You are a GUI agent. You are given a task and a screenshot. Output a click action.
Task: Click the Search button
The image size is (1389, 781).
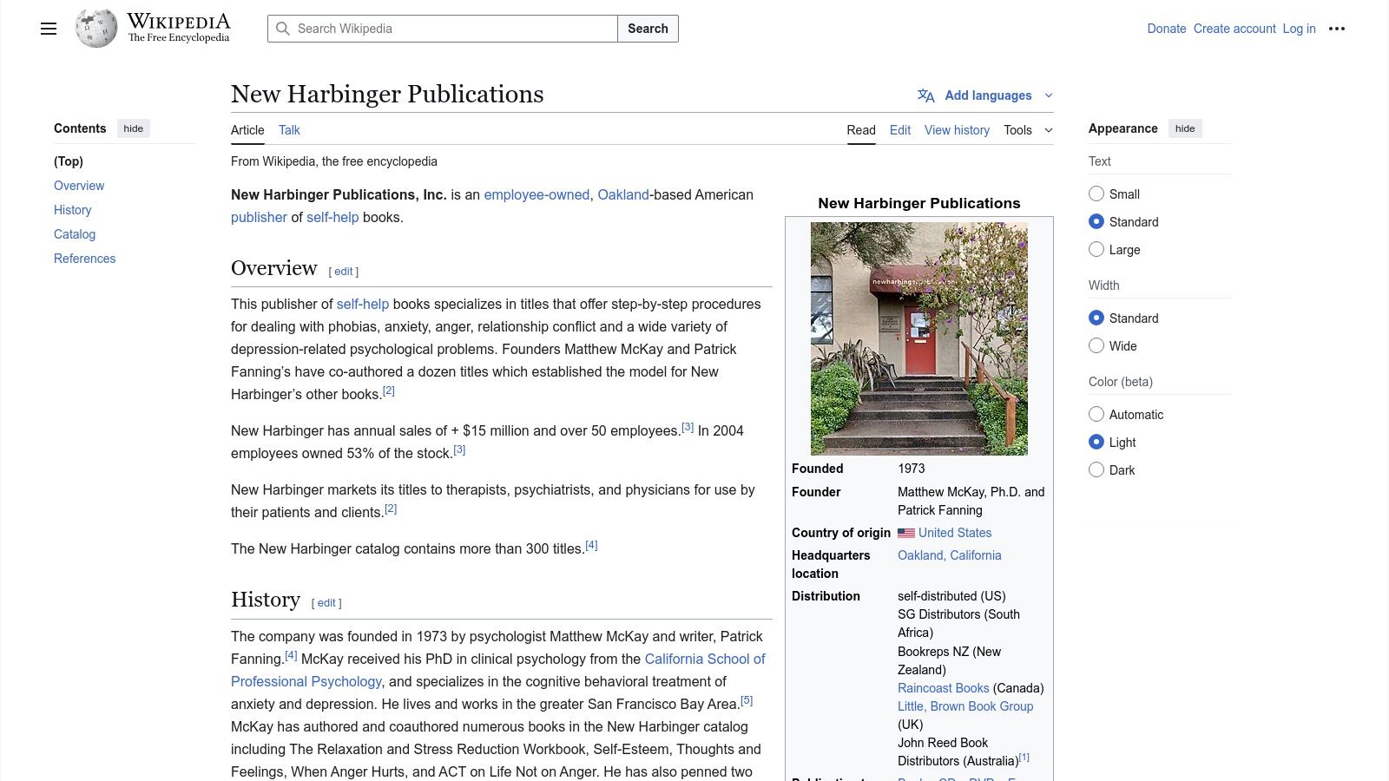[x=648, y=29]
